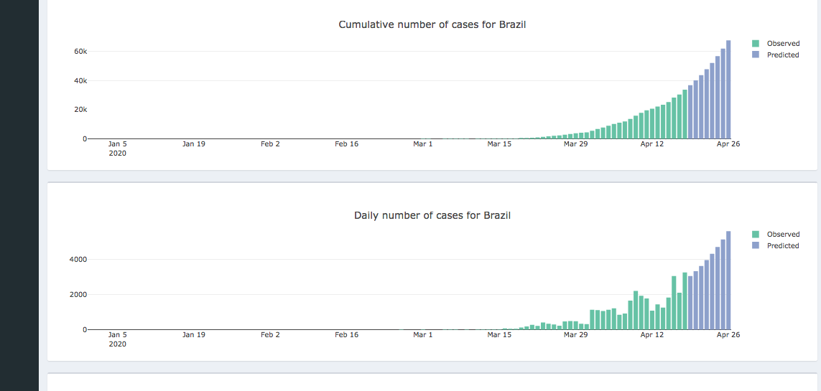Click green Observed swatch in daily legend
821x391 pixels.
point(756,235)
